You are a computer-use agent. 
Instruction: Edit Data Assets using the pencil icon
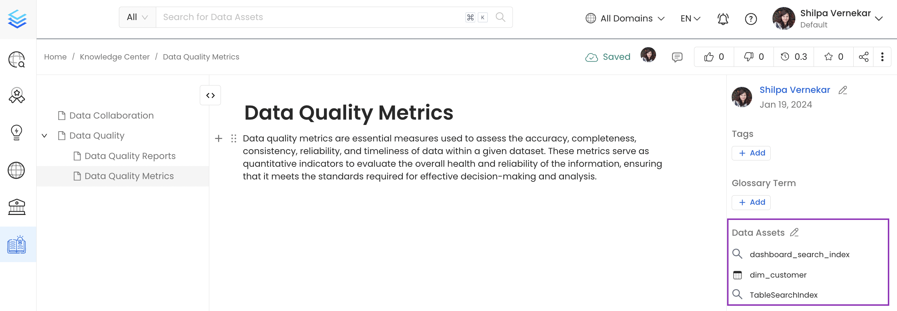(x=794, y=233)
